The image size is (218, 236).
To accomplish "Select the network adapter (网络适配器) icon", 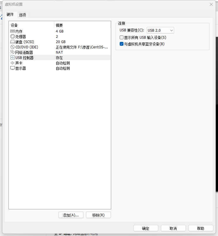I will pos(13,52).
